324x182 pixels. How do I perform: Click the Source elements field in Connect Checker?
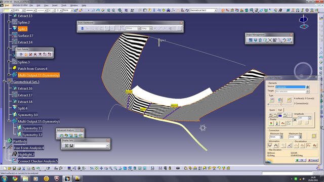[x=290, y=87]
